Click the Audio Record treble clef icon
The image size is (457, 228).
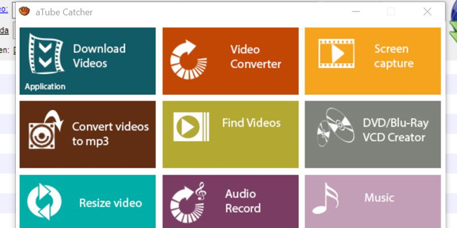[x=189, y=203]
